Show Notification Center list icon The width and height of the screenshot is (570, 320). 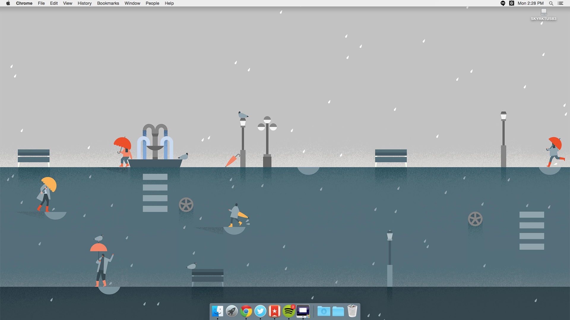click(x=560, y=3)
